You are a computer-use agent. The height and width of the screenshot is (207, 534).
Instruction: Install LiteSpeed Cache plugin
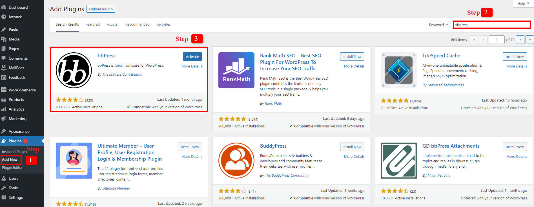(515, 57)
